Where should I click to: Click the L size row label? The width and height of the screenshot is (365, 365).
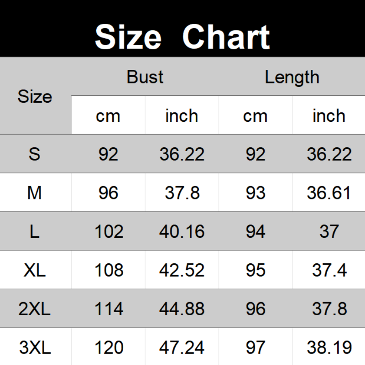35,232
